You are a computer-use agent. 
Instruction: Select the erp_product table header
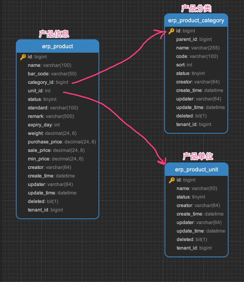(x=58, y=46)
